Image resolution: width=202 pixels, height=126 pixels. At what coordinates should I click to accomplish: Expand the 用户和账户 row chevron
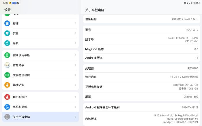[x=76, y=97]
